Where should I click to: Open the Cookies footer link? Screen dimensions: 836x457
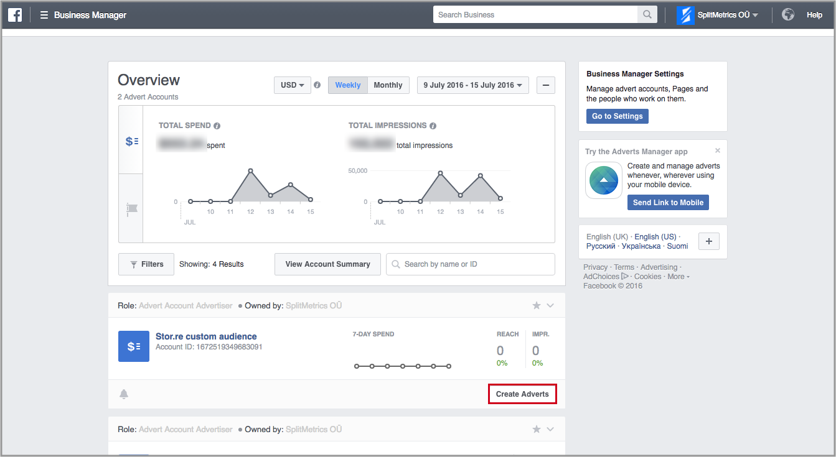coord(647,277)
